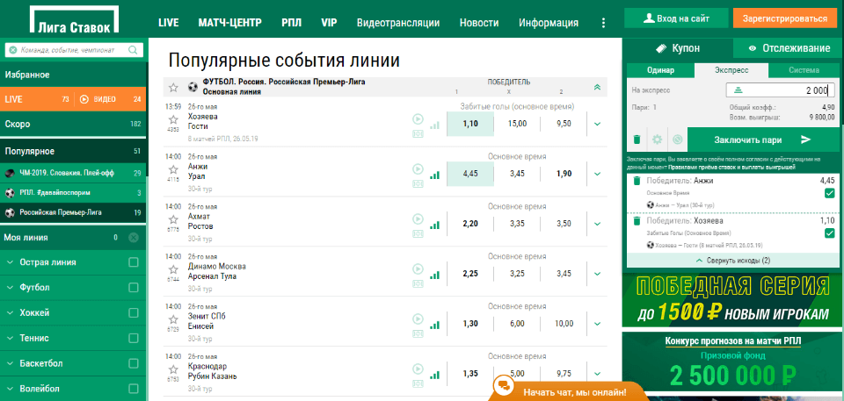
Task: Show statistics bars for Анжи – Урал
Action: click(434, 175)
